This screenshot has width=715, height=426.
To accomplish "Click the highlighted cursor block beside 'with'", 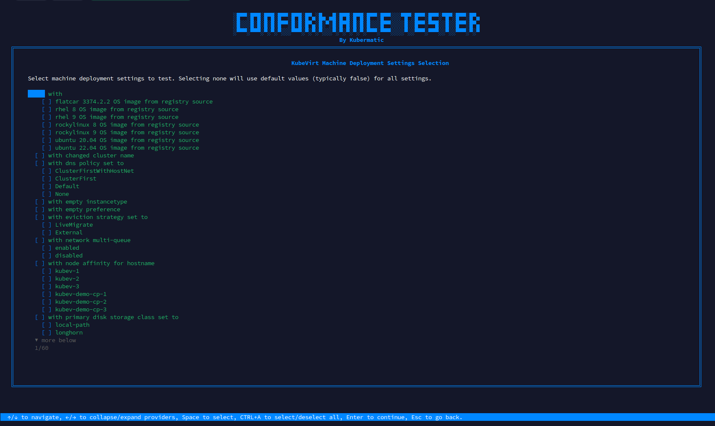I will click(x=36, y=94).
